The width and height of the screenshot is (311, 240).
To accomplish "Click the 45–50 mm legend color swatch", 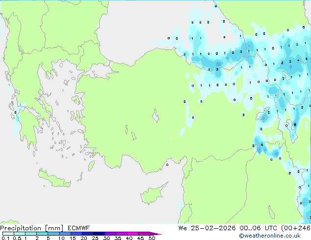I will coord(144,234).
